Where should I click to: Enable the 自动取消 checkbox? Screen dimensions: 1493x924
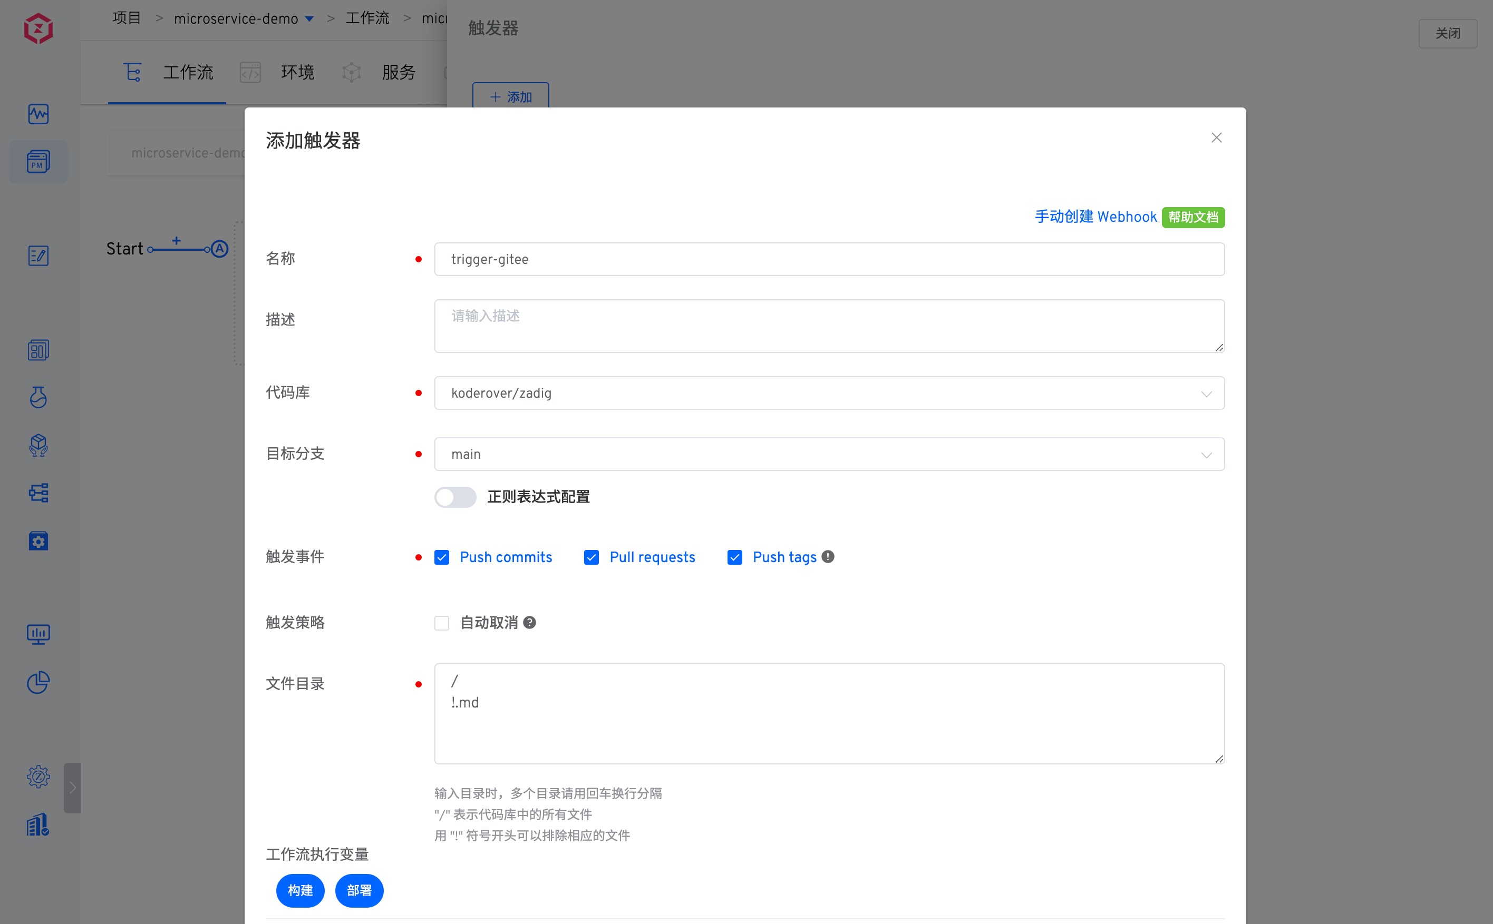coord(442,623)
